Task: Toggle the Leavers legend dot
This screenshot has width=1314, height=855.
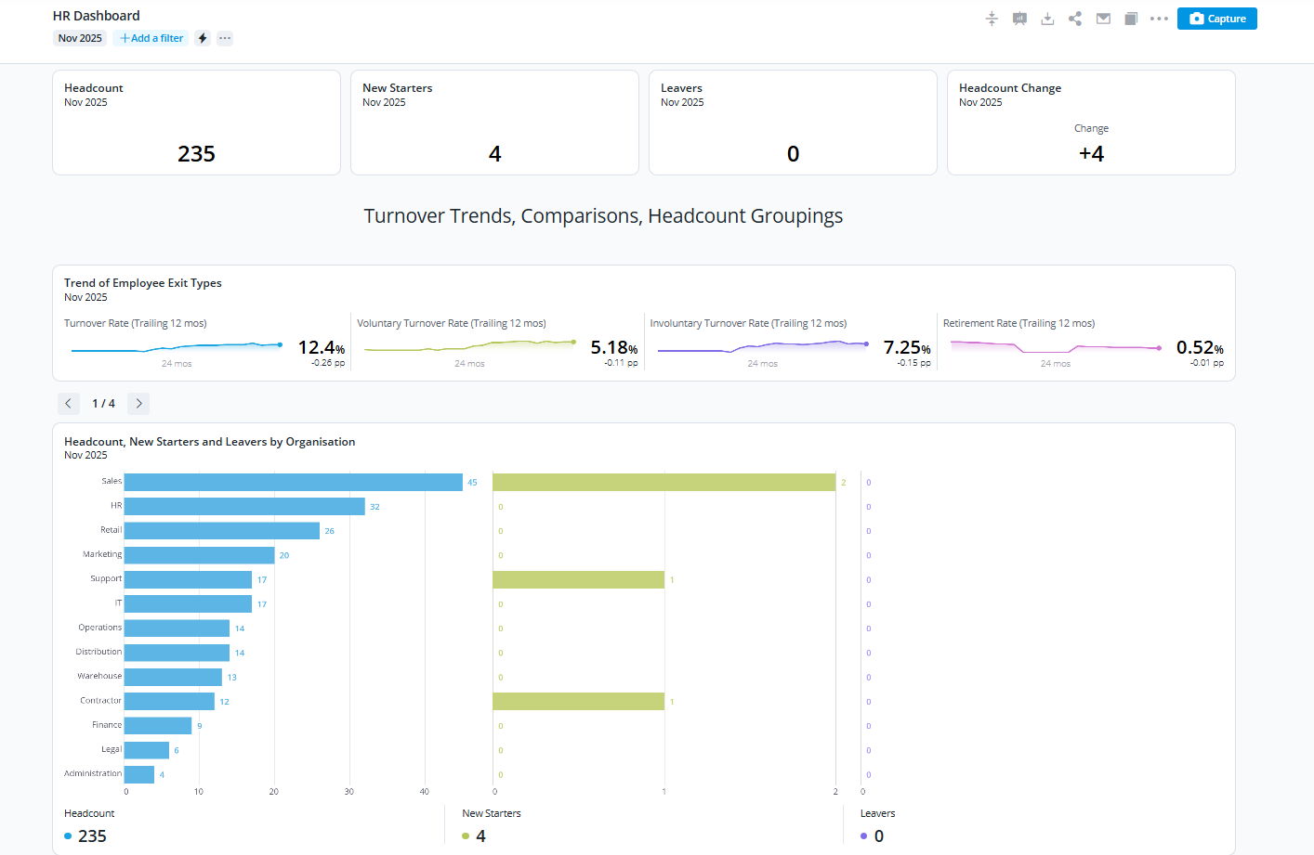Action: pos(864,836)
